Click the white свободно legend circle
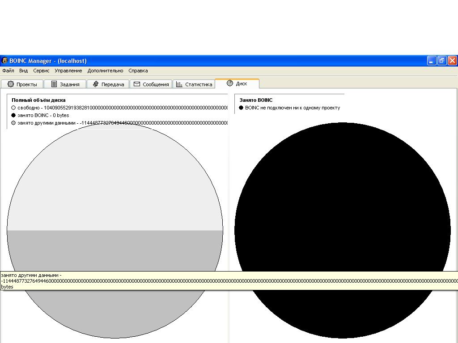The height and width of the screenshot is (343, 458). pyautogui.click(x=13, y=108)
